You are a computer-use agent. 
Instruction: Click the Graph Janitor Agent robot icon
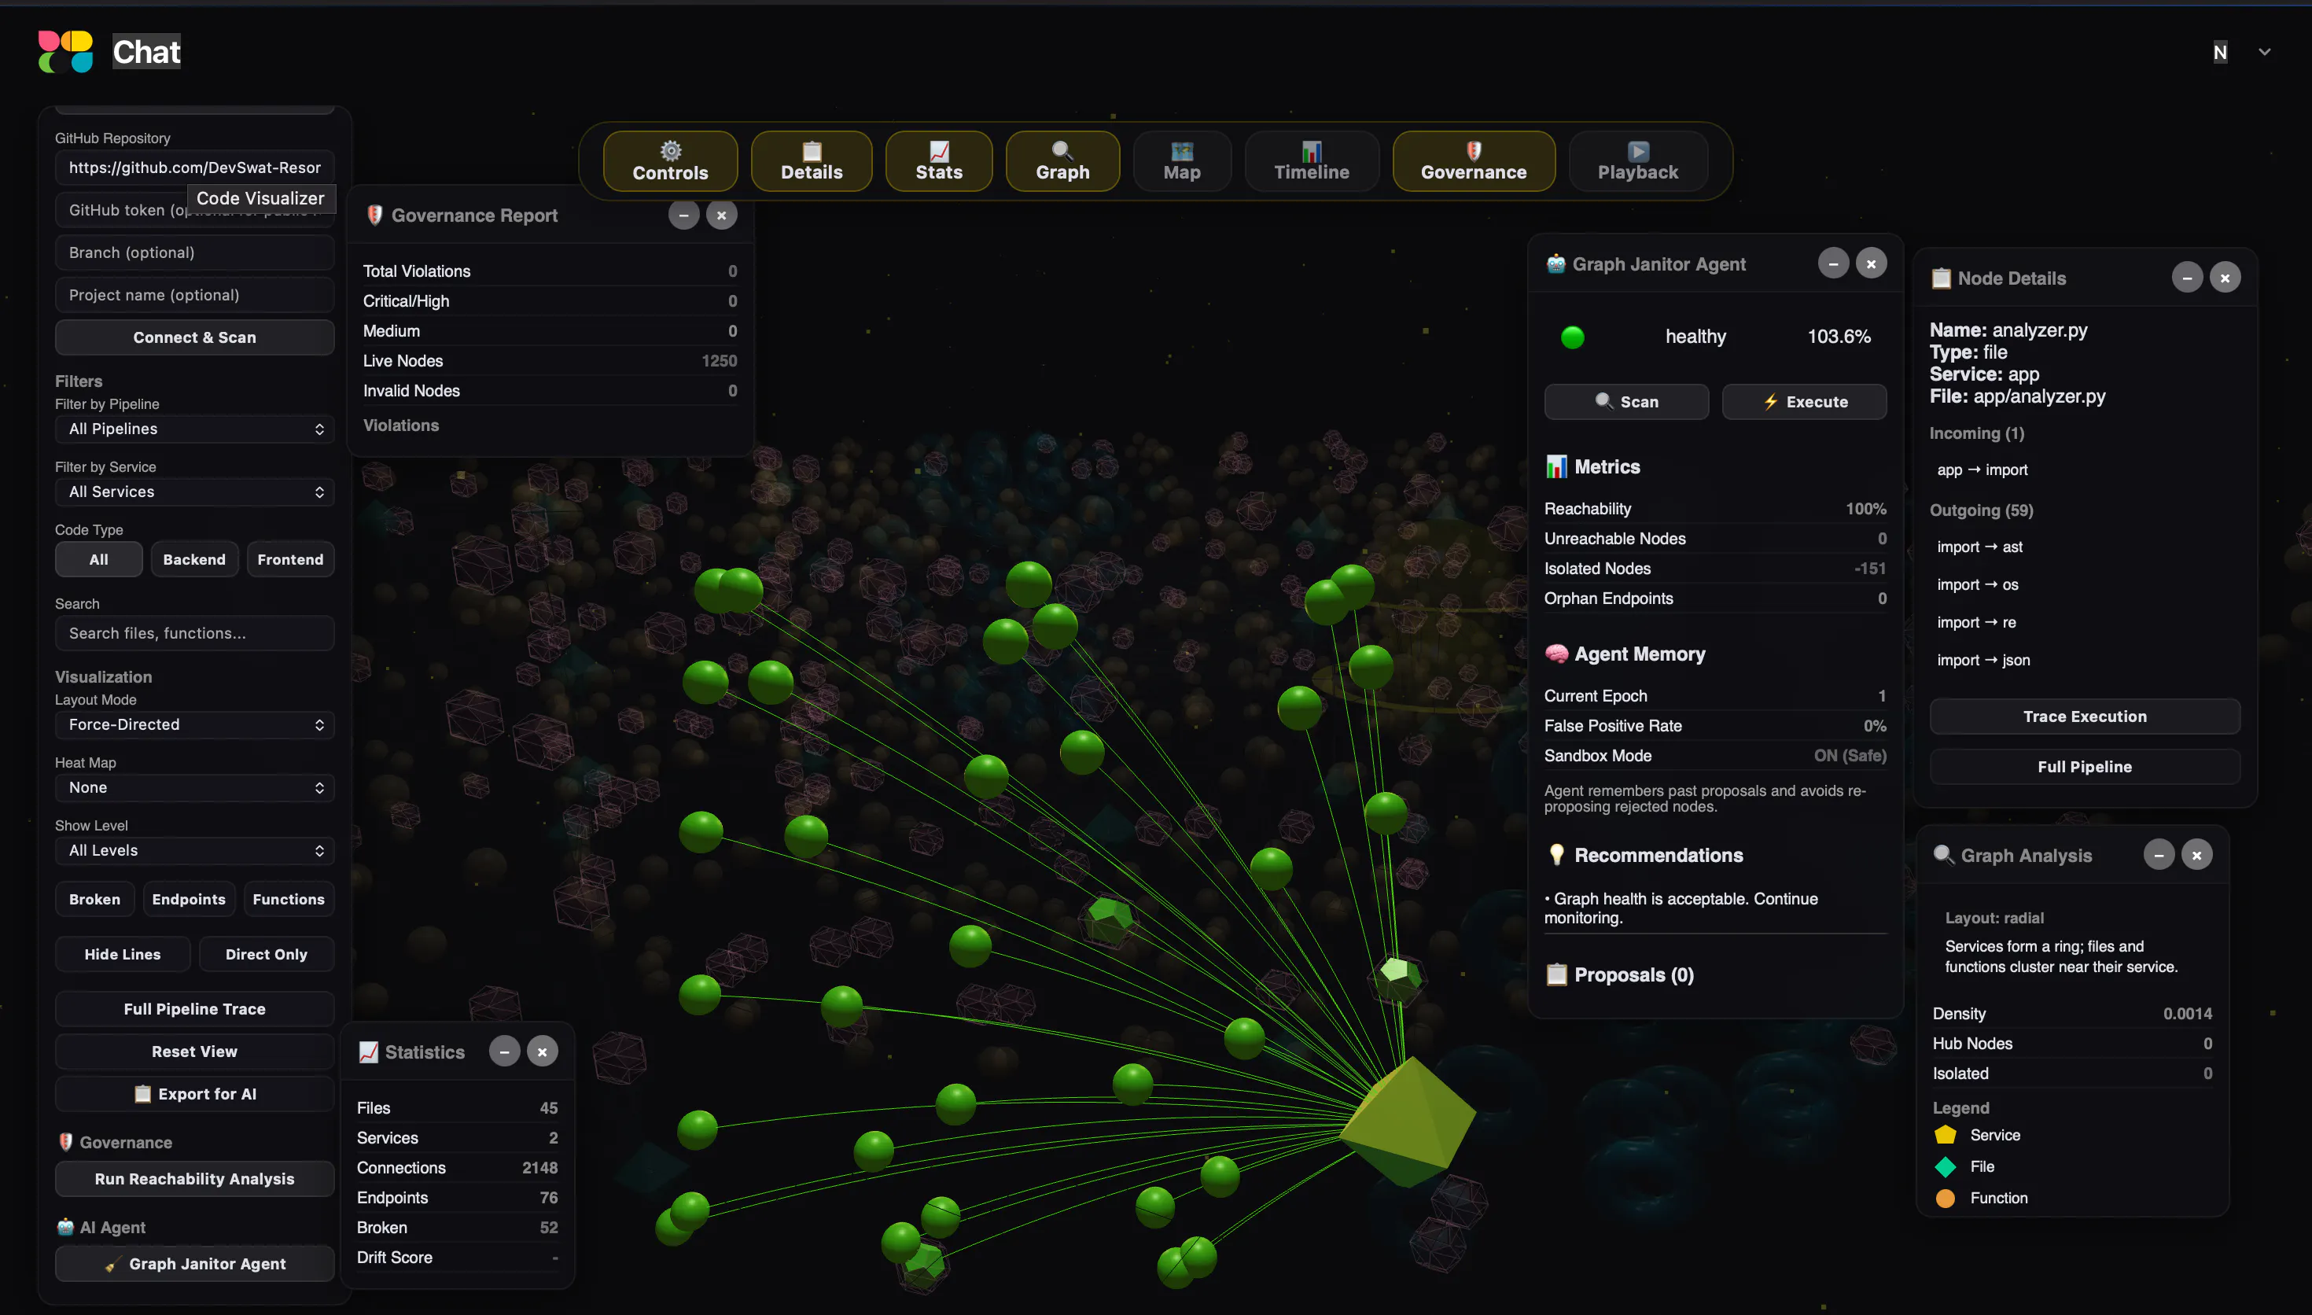(1555, 263)
